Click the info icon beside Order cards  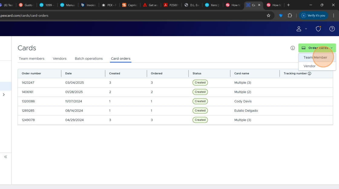tap(293, 48)
